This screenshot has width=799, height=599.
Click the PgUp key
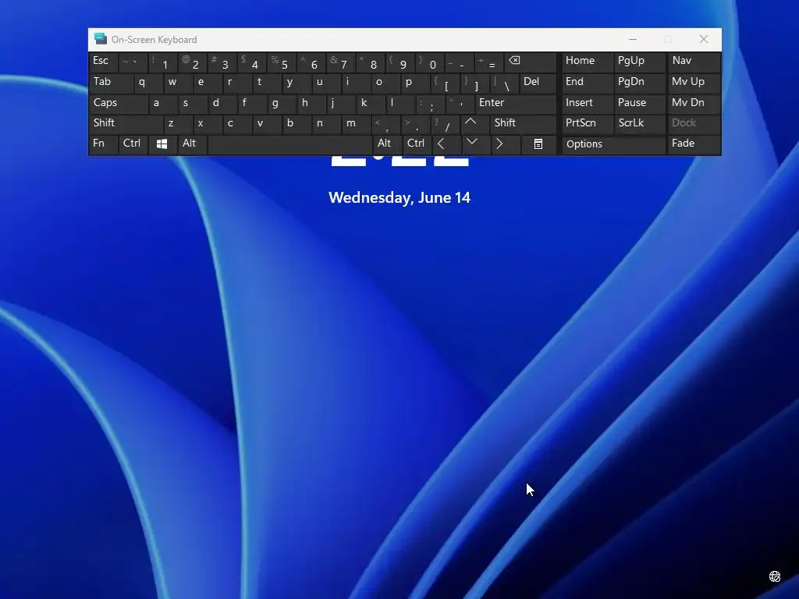coord(639,62)
